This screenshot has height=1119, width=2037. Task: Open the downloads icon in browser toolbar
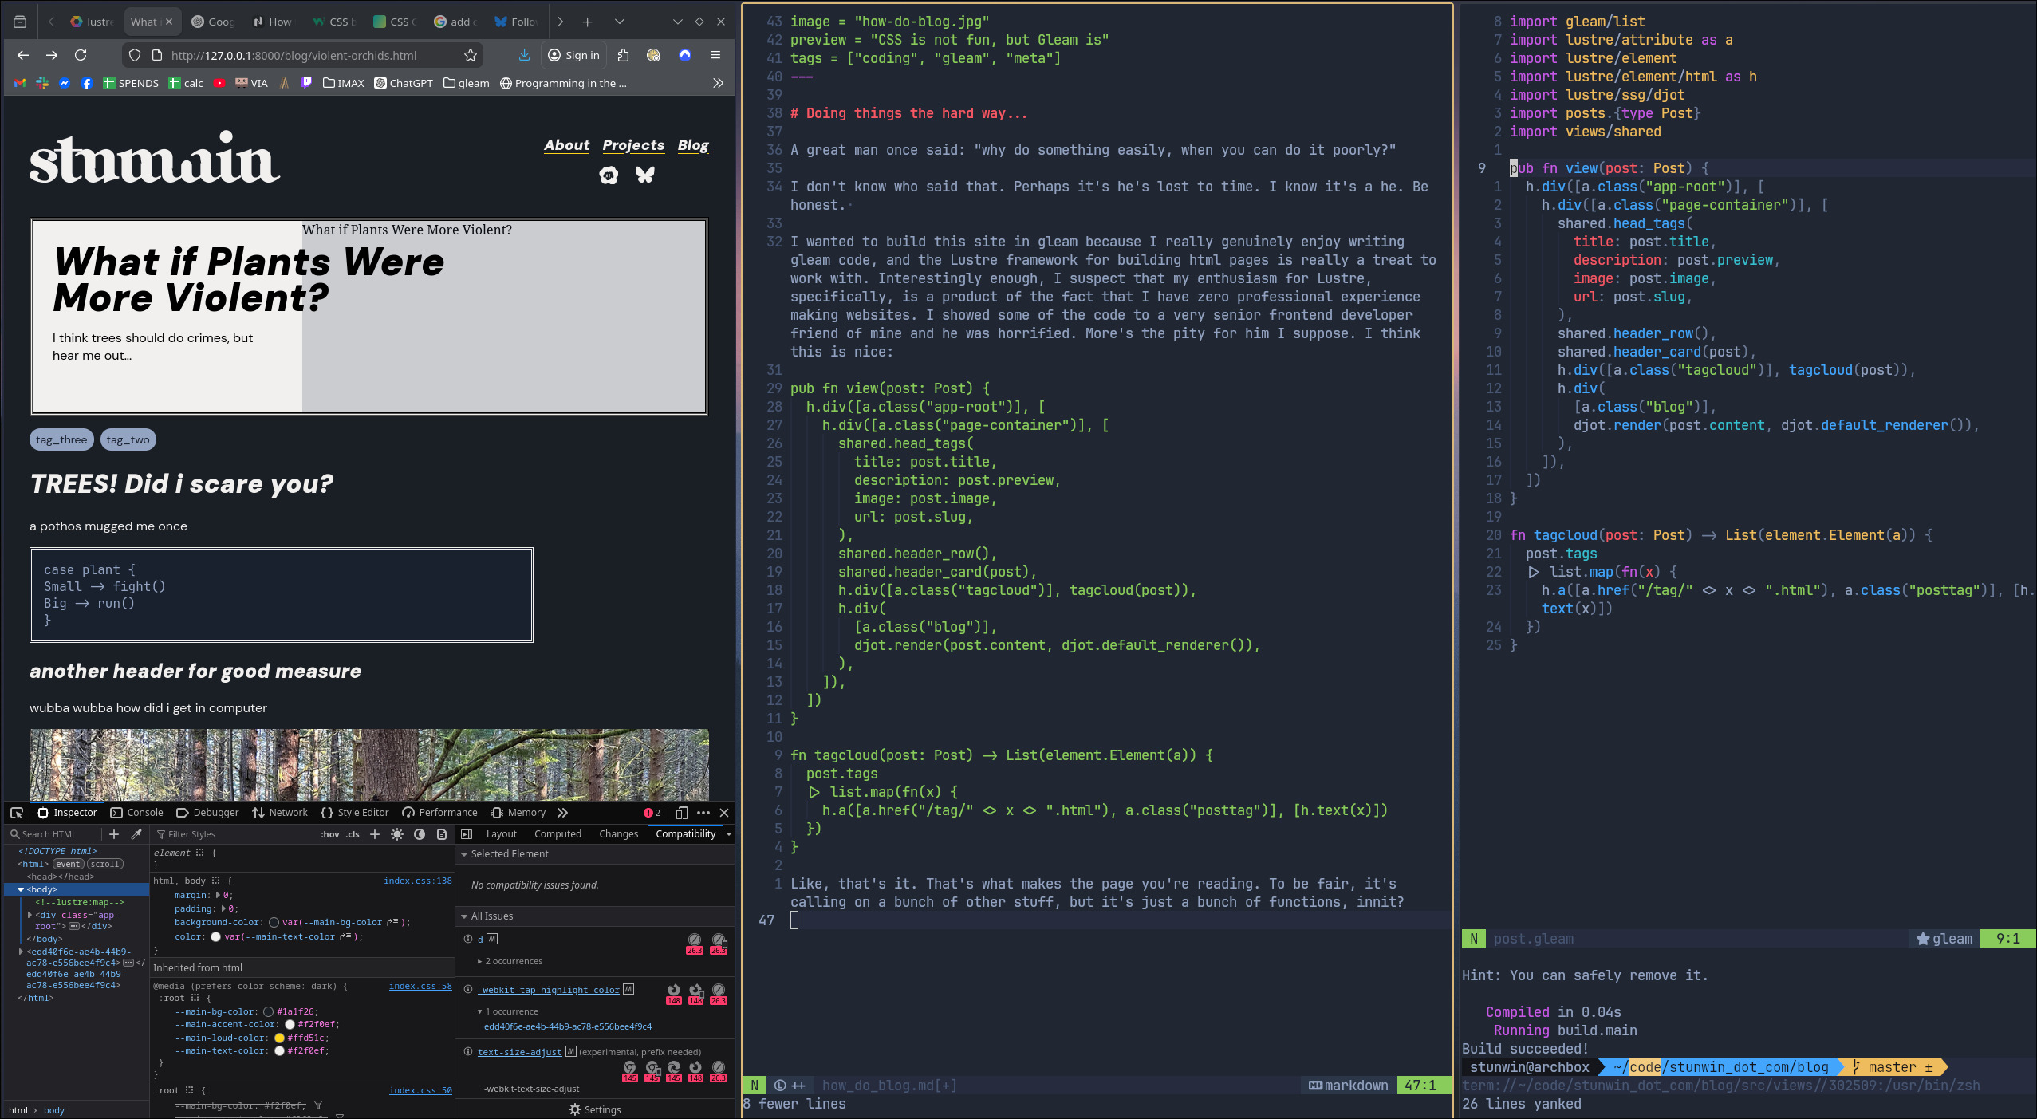coord(524,55)
